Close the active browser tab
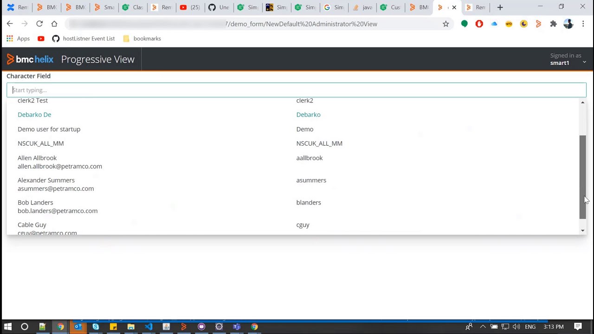This screenshot has width=594, height=334. pyautogui.click(x=454, y=7)
